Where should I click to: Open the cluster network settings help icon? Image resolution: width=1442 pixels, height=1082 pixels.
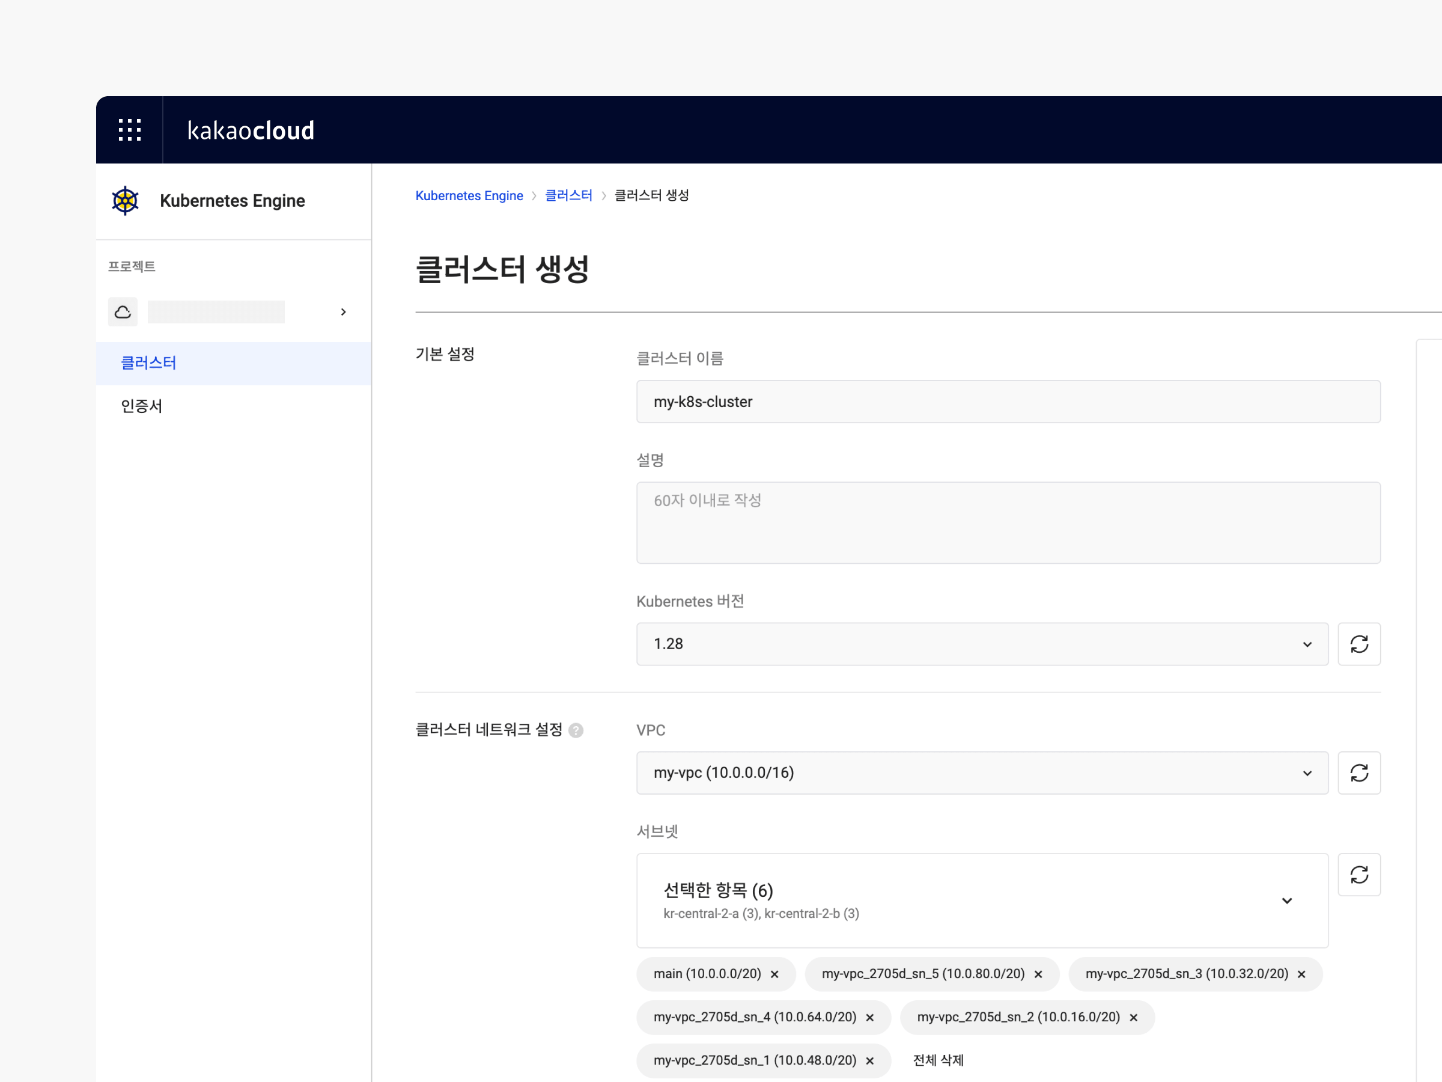[x=576, y=730]
